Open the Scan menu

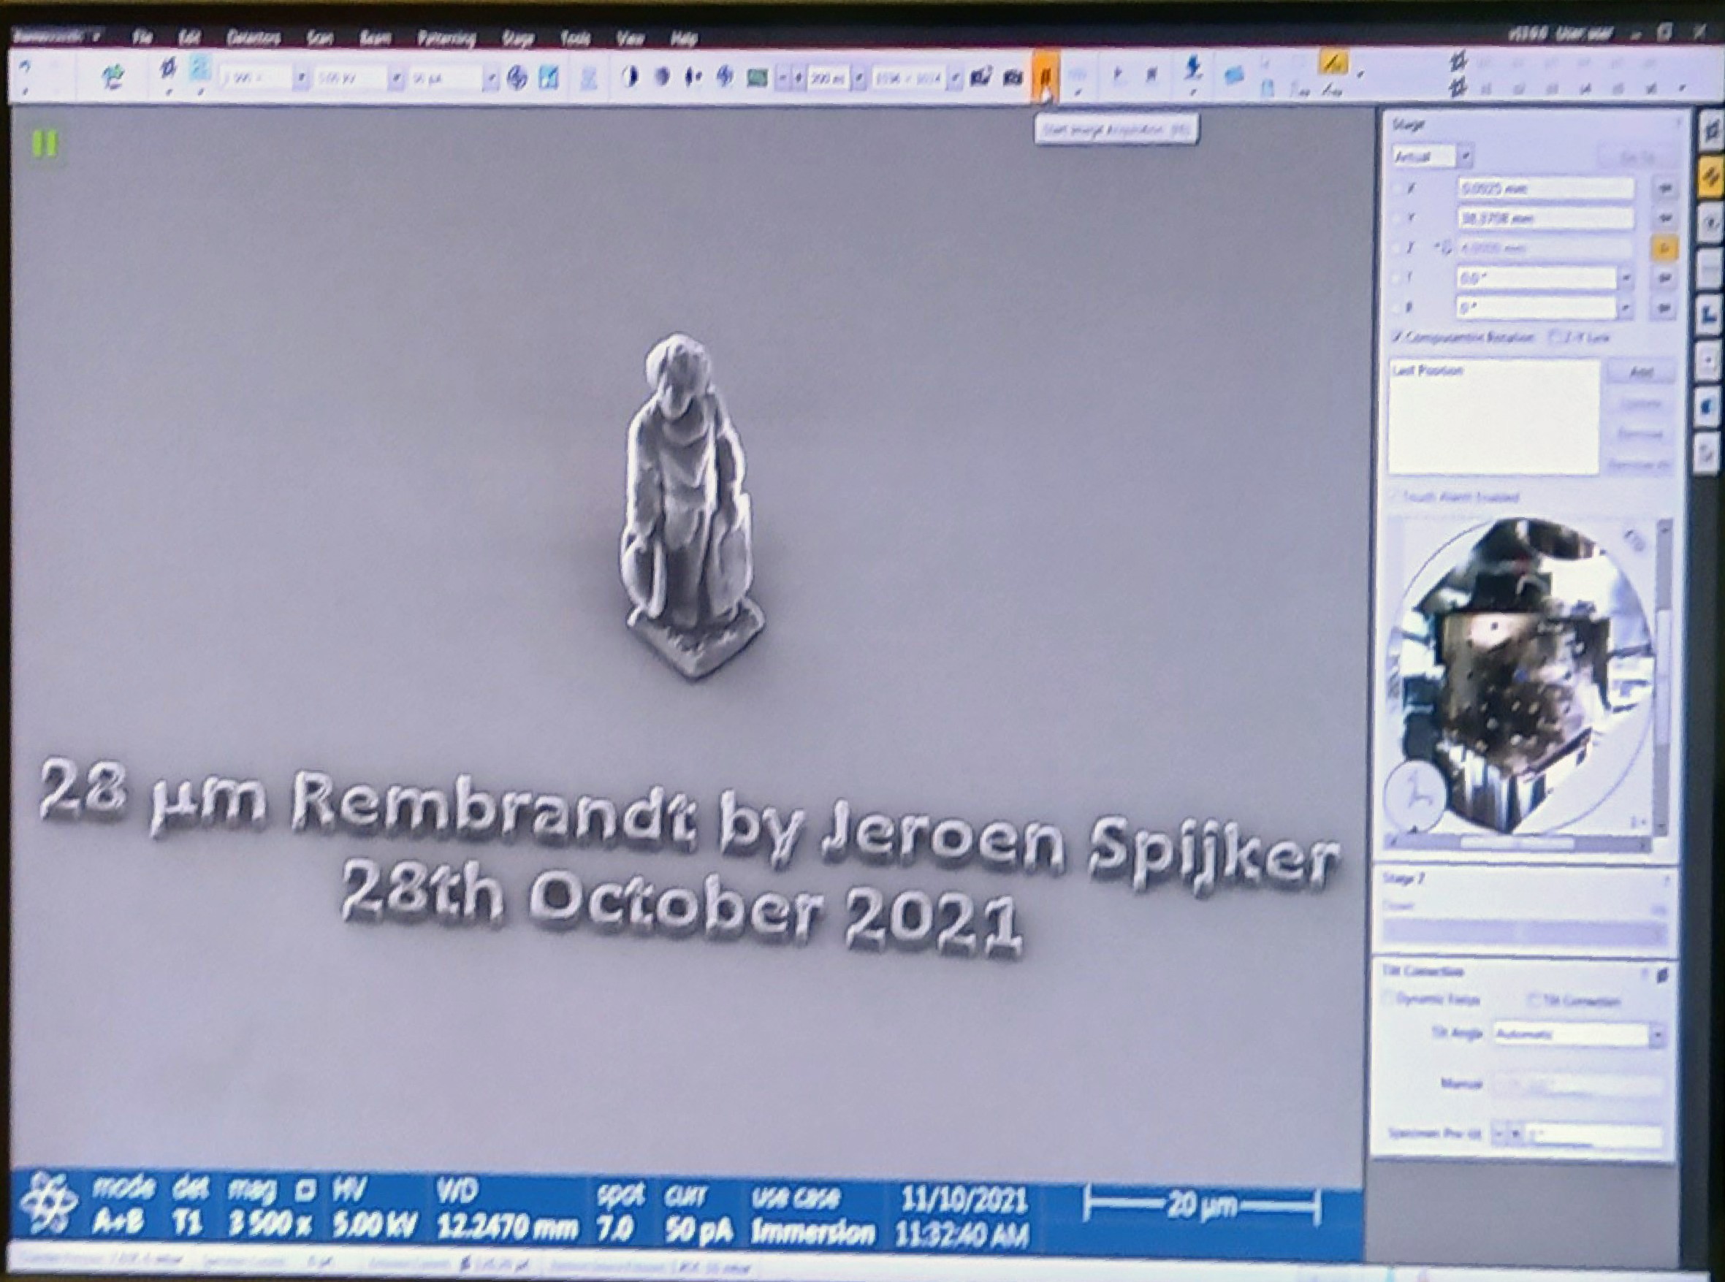pos(320,37)
